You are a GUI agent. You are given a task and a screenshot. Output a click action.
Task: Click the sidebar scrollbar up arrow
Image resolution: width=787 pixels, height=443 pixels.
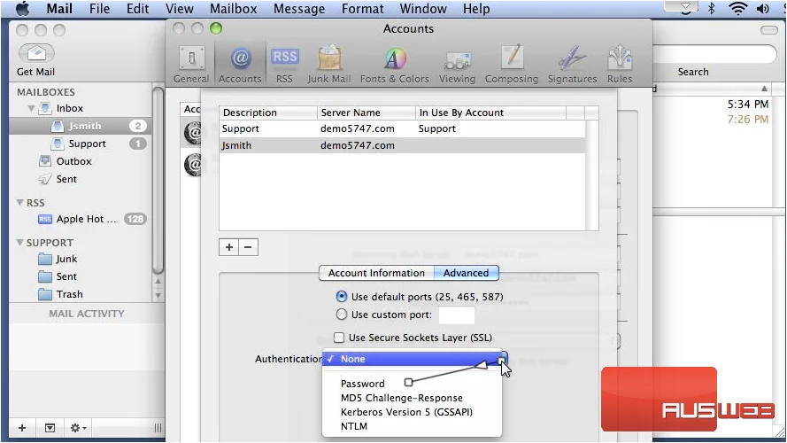coord(158,281)
